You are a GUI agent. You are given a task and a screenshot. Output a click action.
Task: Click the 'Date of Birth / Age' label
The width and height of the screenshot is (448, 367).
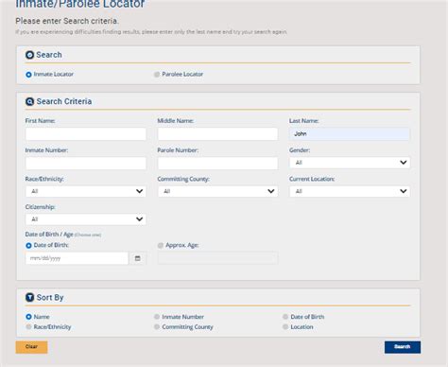(x=49, y=235)
